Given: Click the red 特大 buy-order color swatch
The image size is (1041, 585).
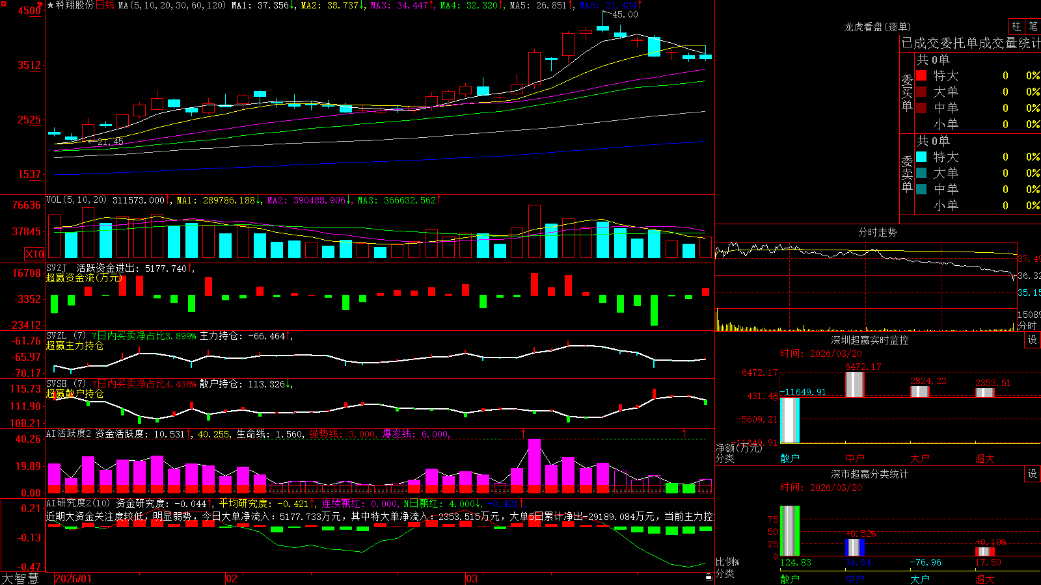Looking at the screenshot, I should click(921, 75).
